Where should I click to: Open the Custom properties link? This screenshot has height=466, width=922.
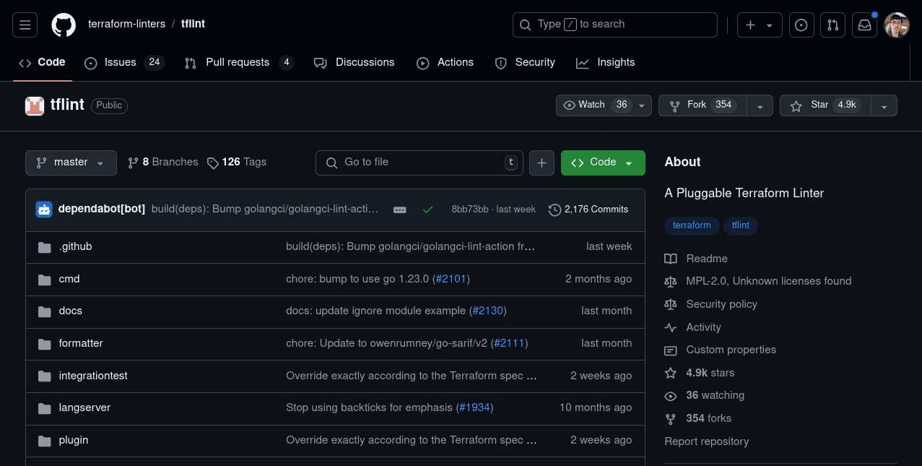(721, 350)
